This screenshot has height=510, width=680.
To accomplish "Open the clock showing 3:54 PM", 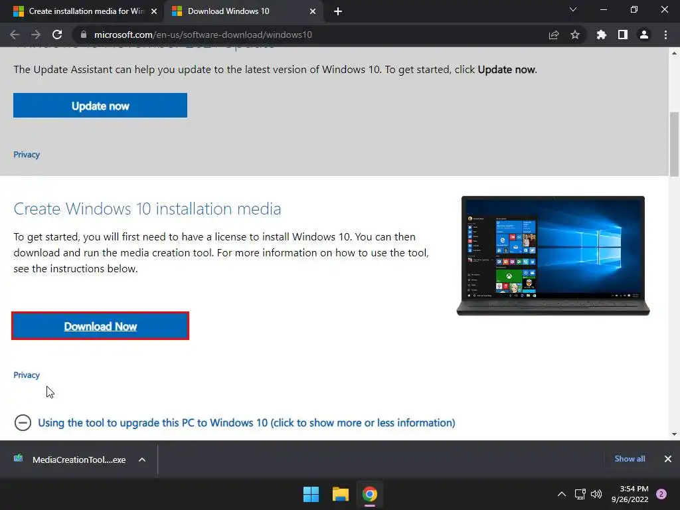I will click(x=630, y=494).
